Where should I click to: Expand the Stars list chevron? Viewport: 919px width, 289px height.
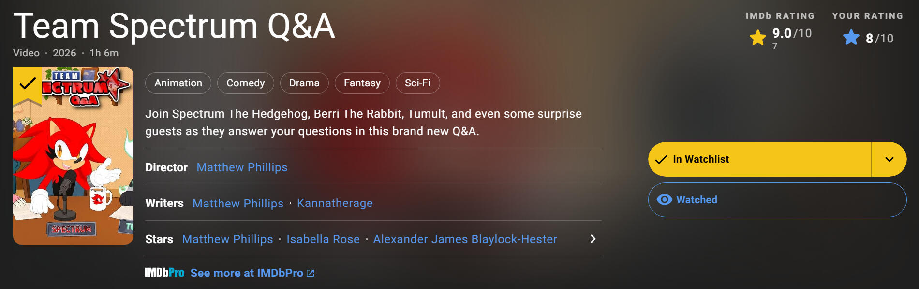pos(593,239)
